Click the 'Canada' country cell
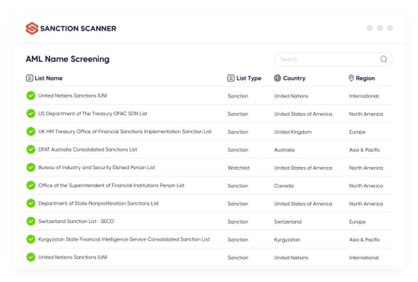418x282 pixels. [284, 186]
